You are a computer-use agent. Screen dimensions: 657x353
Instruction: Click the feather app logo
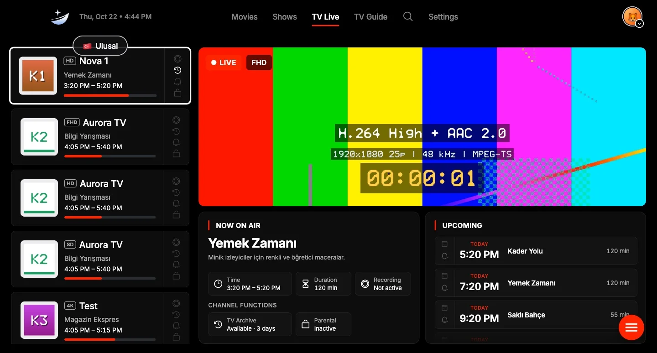pyautogui.click(x=60, y=17)
